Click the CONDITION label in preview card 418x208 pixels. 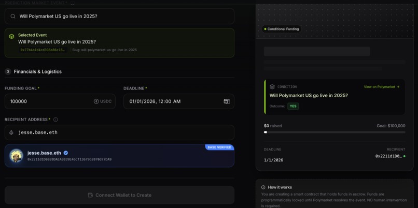pos(287,87)
